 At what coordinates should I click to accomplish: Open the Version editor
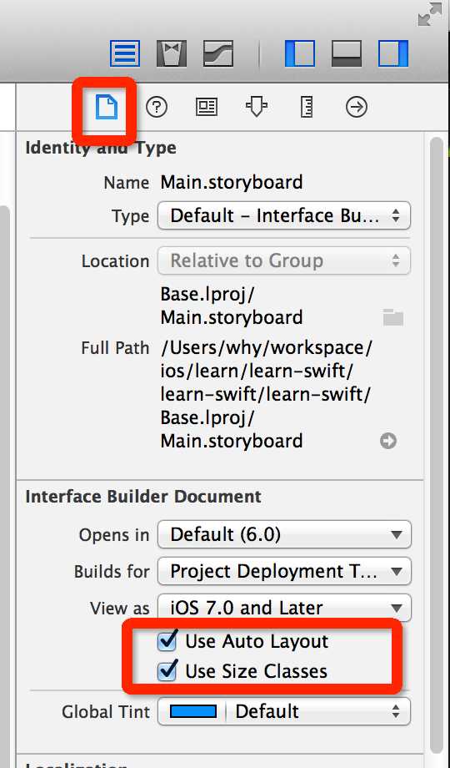point(218,53)
